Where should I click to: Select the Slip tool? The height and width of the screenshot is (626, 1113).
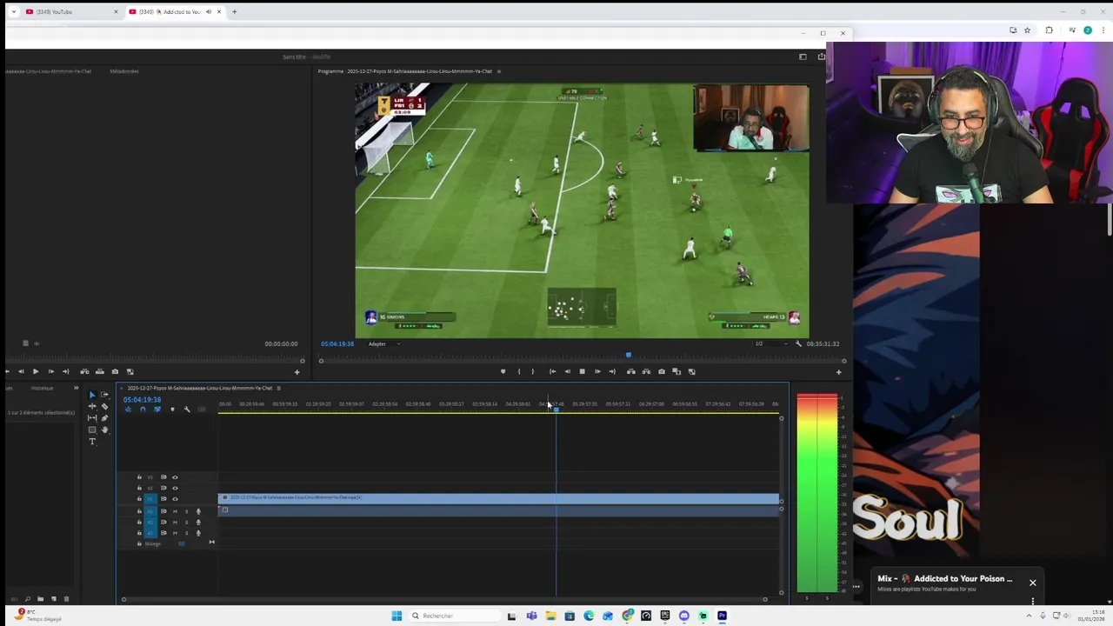[x=92, y=418]
